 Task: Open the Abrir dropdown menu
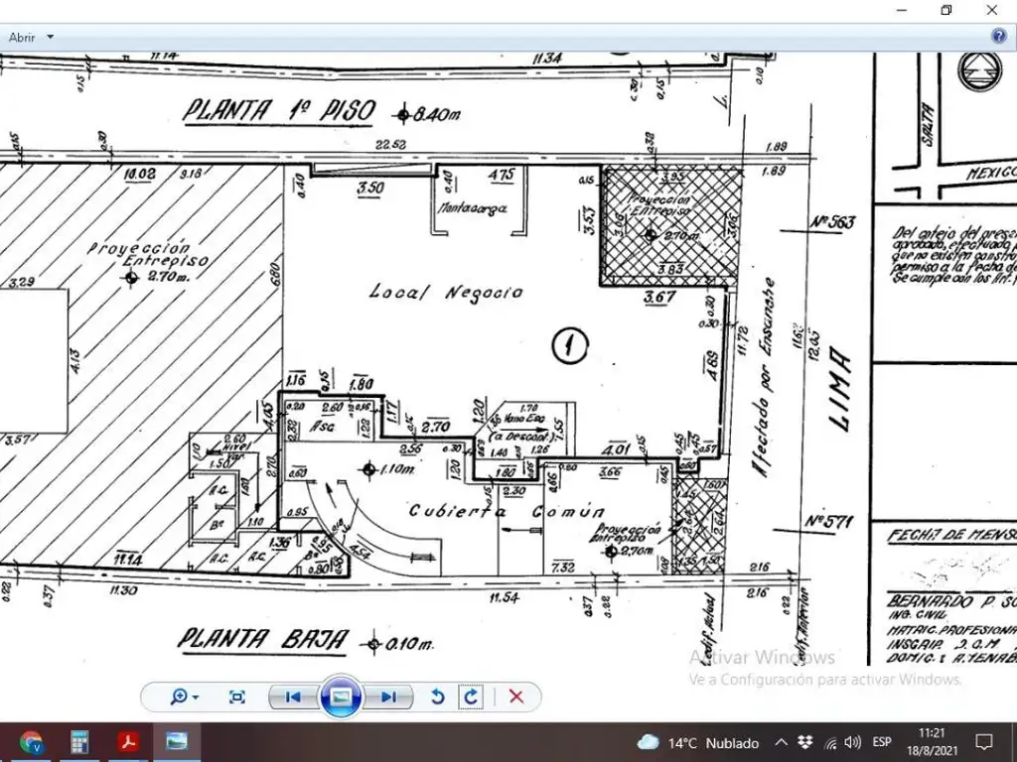tap(31, 37)
